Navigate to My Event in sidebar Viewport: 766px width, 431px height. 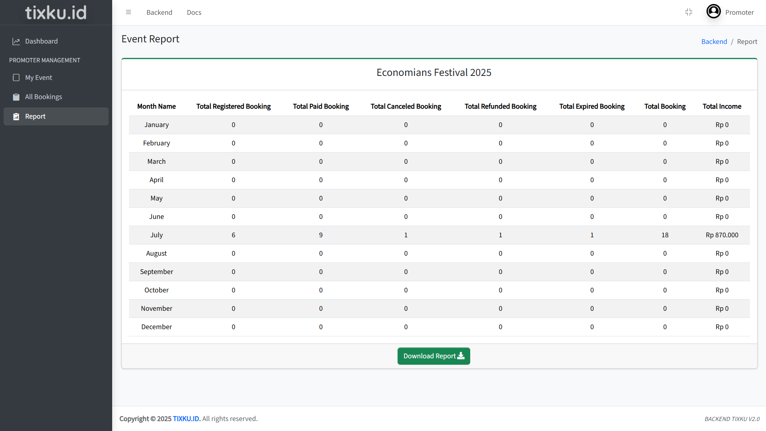pyautogui.click(x=39, y=78)
